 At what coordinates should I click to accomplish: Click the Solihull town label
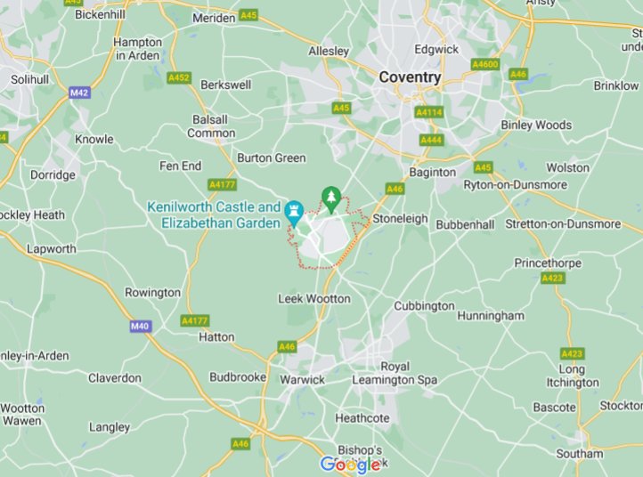coord(29,79)
